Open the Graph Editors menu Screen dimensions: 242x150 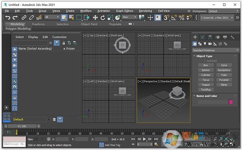point(125,11)
